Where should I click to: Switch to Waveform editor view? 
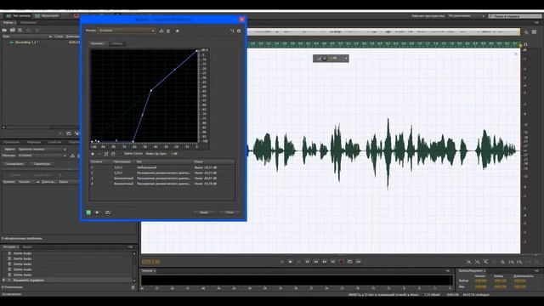pos(18,15)
